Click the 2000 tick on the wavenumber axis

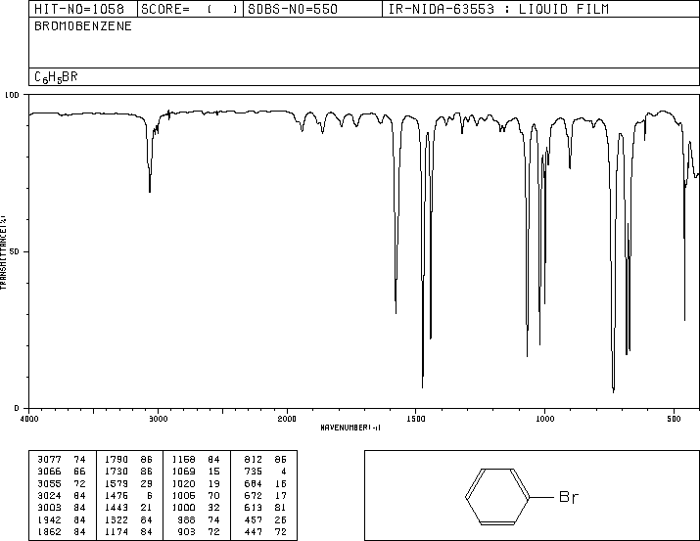[x=287, y=419]
